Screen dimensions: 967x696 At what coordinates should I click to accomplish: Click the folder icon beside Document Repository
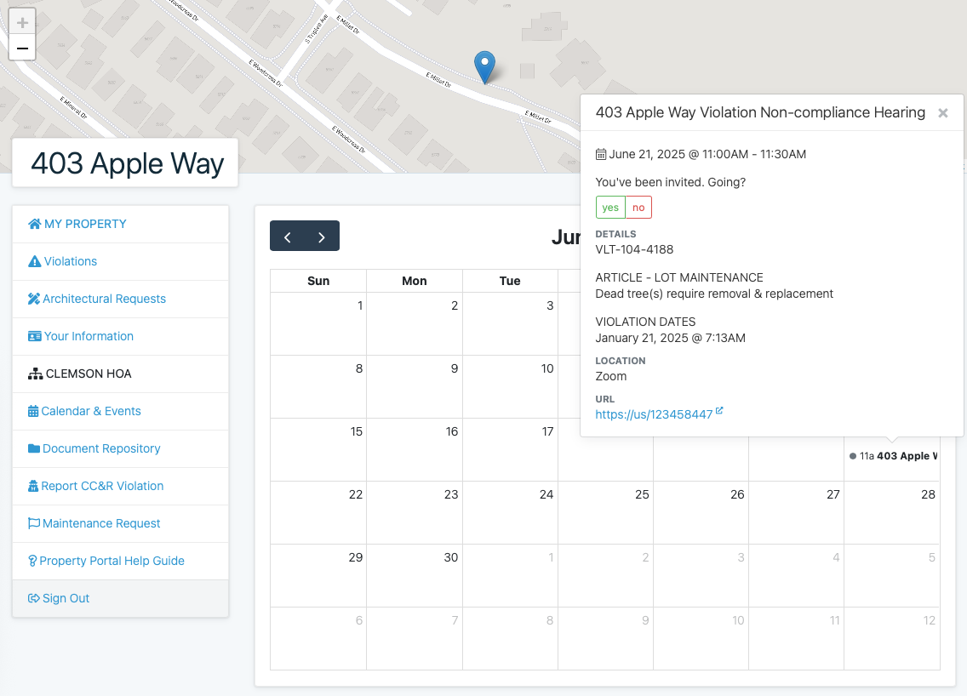pyautogui.click(x=34, y=448)
